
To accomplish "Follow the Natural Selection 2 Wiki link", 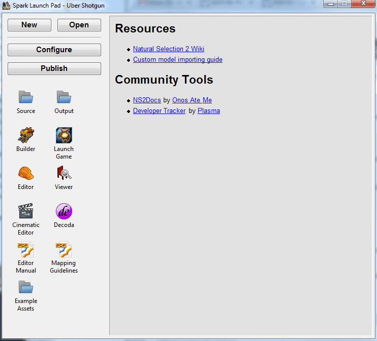I will click(x=169, y=49).
